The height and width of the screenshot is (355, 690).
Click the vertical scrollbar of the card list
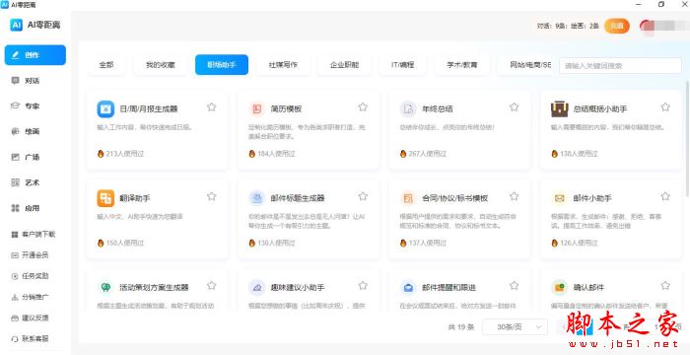pyautogui.click(x=687, y=139)
